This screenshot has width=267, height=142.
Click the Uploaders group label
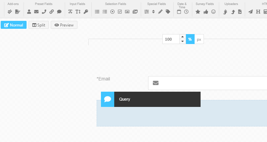(231, 4)
